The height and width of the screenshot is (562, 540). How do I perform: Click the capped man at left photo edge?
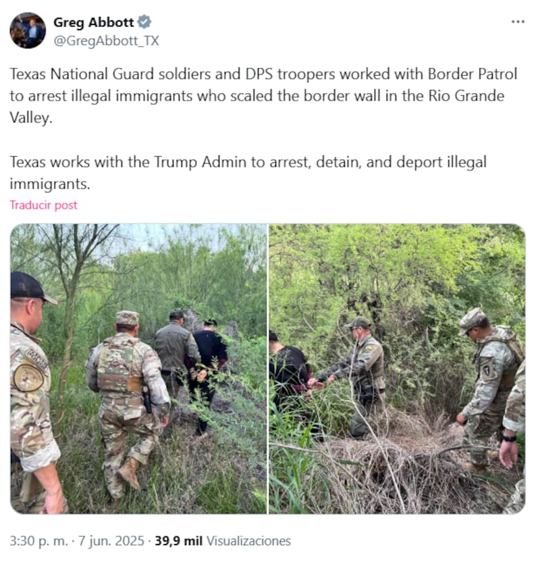[32, 392]
